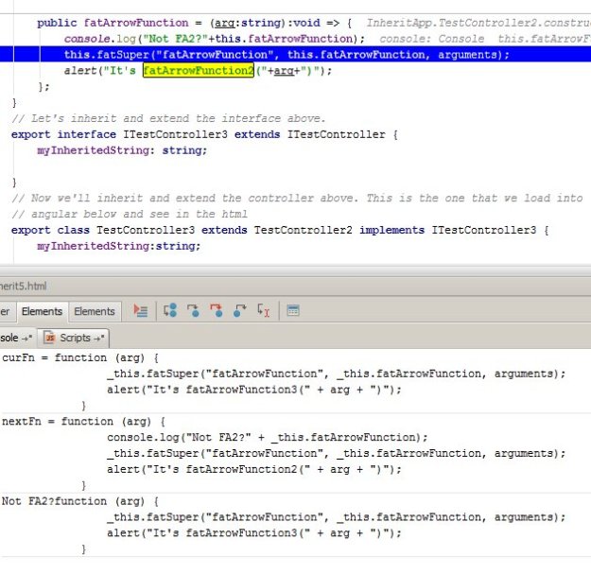Screen dimensions: 591x574
Task: Select the inherit5.html debug session tab
Action: coord(23,286)
